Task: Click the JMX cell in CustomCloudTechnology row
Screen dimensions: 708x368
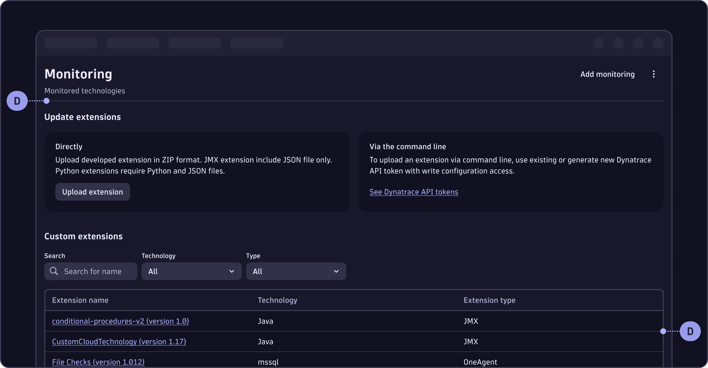Action: [x=471, y=341]
